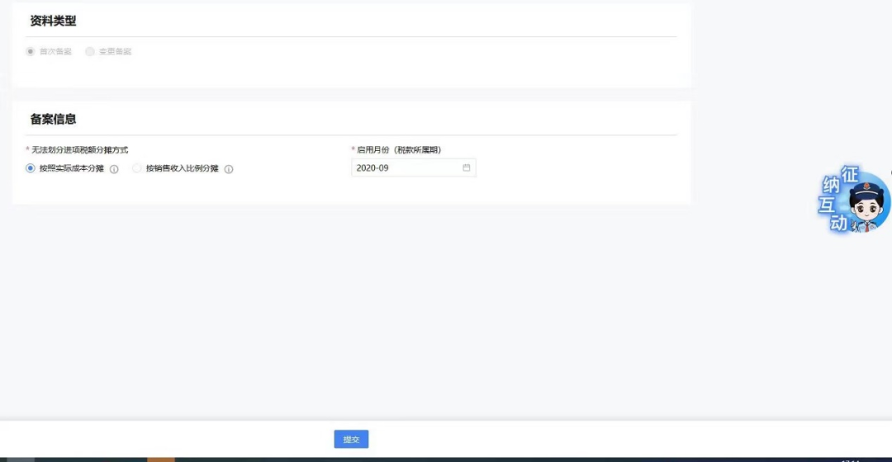The width and height of the screenshot is (892, 462).
Task: Click the orange taskbar item at bottom
Action: tap(161, 459)
